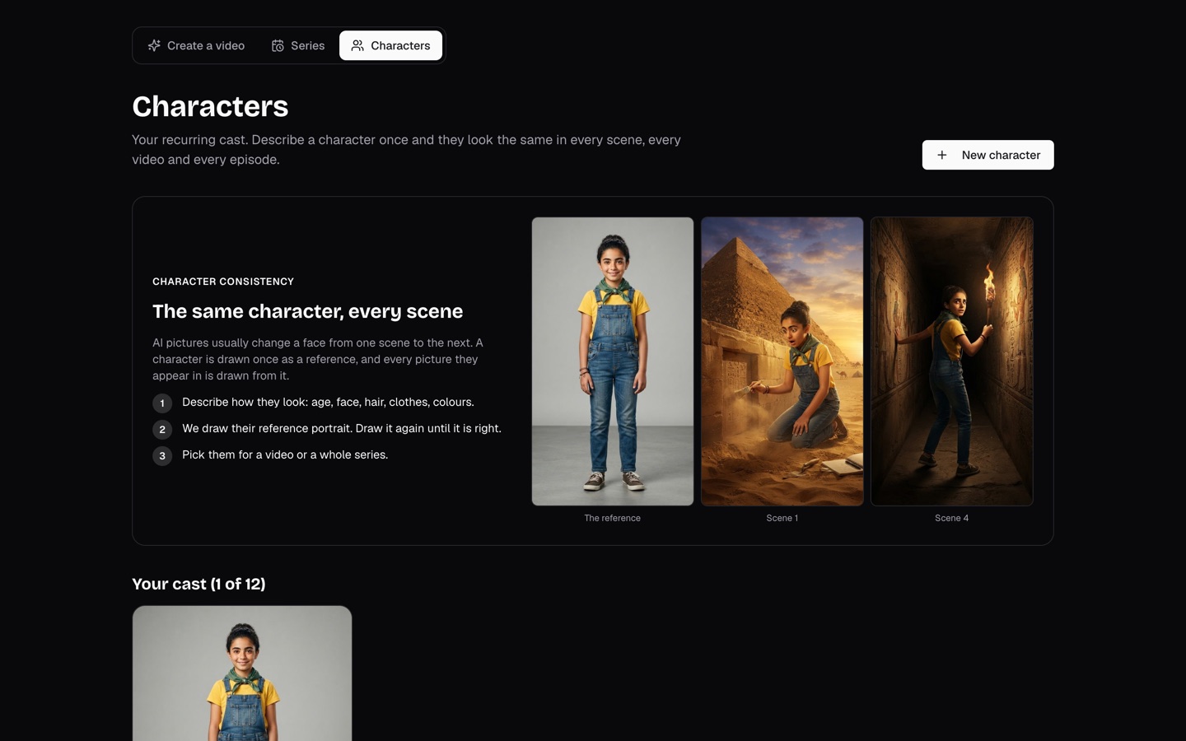
Task: Click the 'Scene 4' caption
Action: (x=952, y=518)
